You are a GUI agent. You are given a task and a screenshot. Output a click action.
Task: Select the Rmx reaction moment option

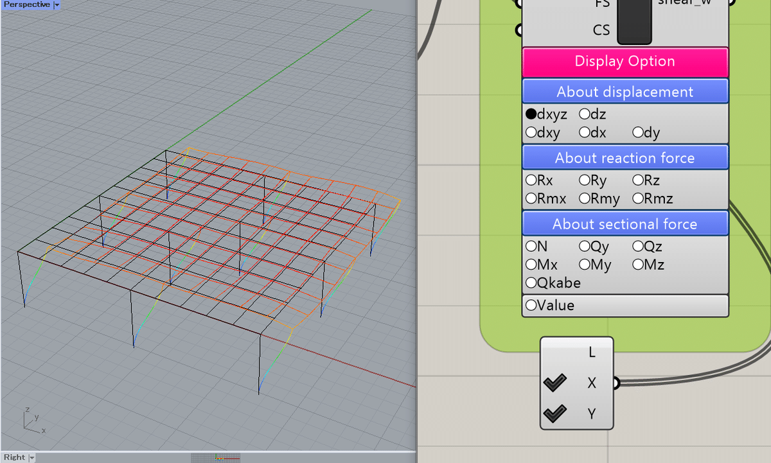click(x=531, y=199)
